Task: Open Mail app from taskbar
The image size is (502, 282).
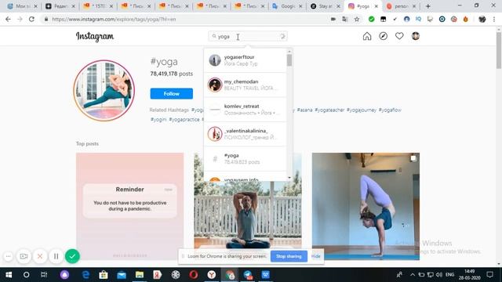Action: 122,275
